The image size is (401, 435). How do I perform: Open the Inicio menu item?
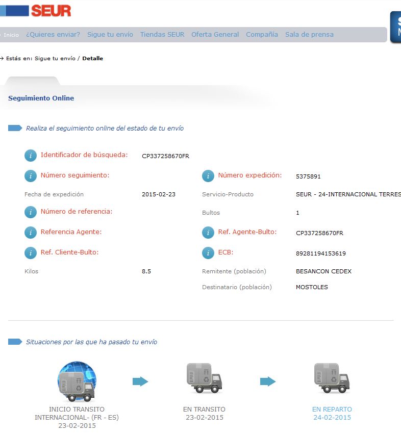11,35
